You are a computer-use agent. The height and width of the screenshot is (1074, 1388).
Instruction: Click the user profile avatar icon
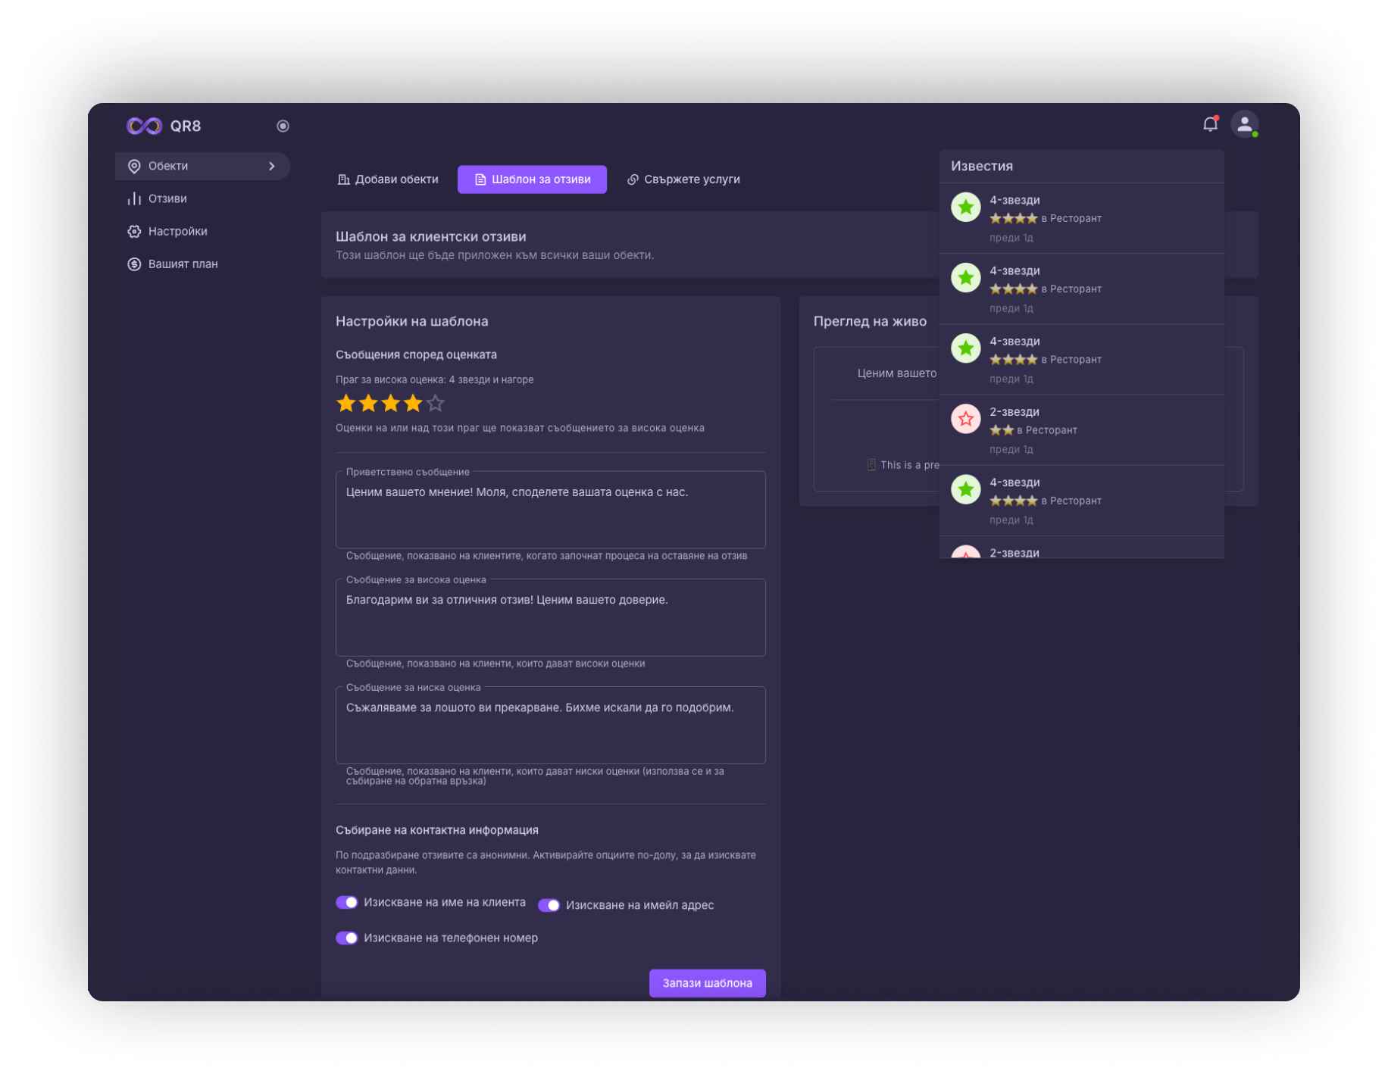pos(1244,123)
